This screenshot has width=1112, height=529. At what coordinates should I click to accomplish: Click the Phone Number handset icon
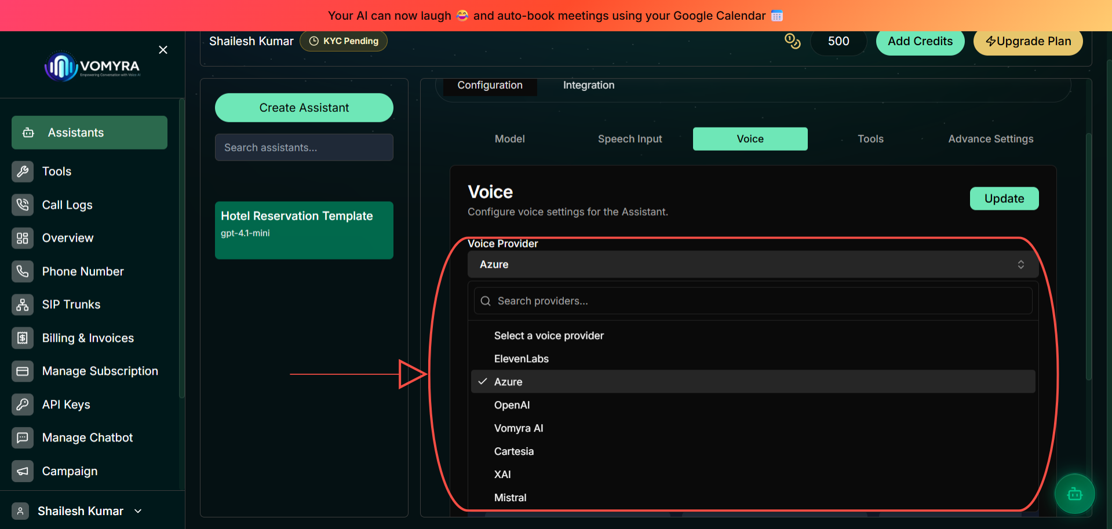pos(23,271)
